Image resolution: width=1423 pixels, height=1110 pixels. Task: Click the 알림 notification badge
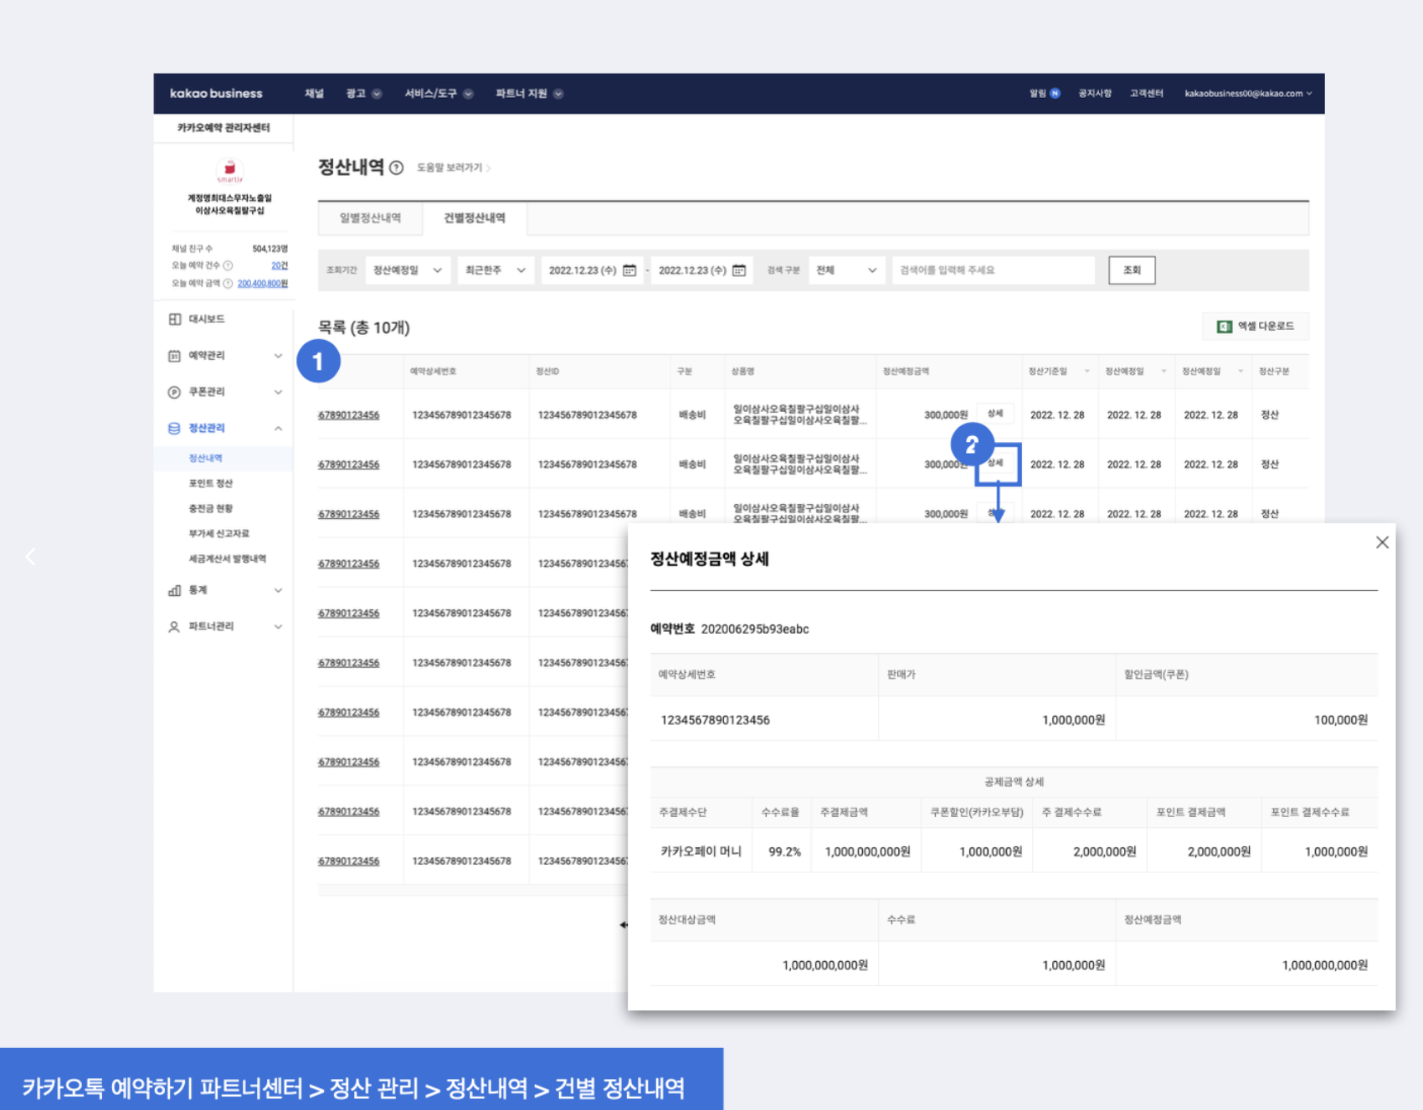pos(1055,94)
